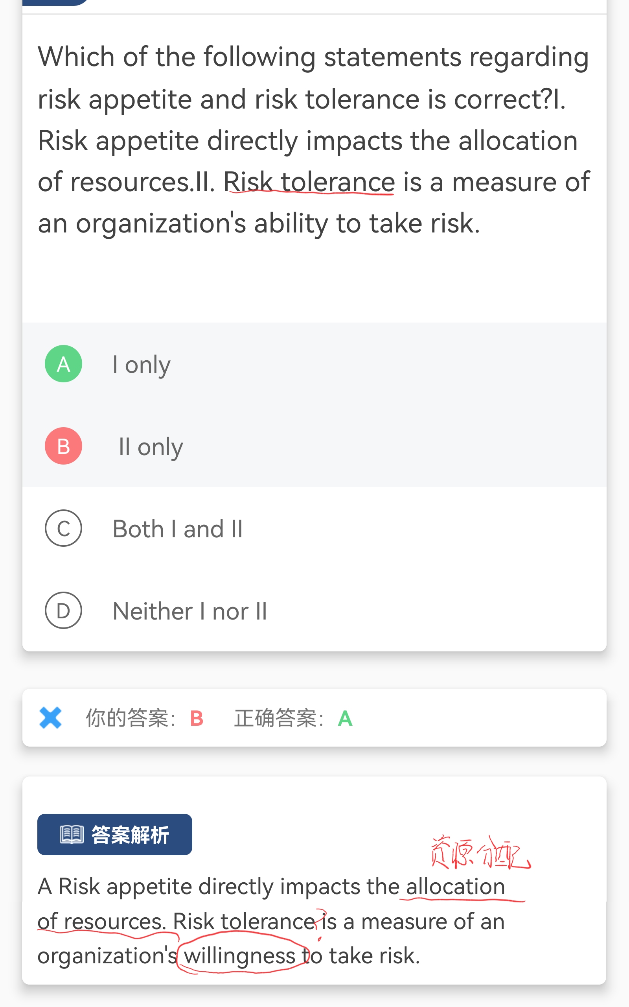Select the green A option circle
This screenshot has width=629, height=1007.
point(63,364)
